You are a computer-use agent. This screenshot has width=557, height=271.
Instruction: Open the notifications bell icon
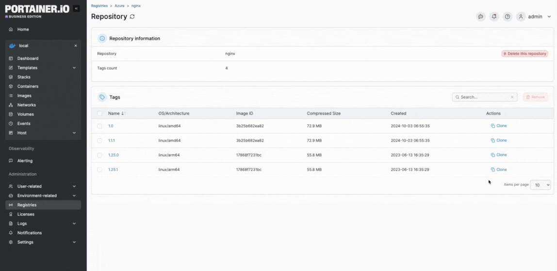pos(494,16)
